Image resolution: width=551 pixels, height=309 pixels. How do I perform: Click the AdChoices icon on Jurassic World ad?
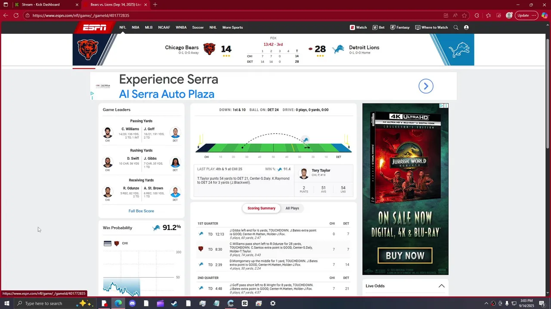pyautogui.click(x=442, y=106)
